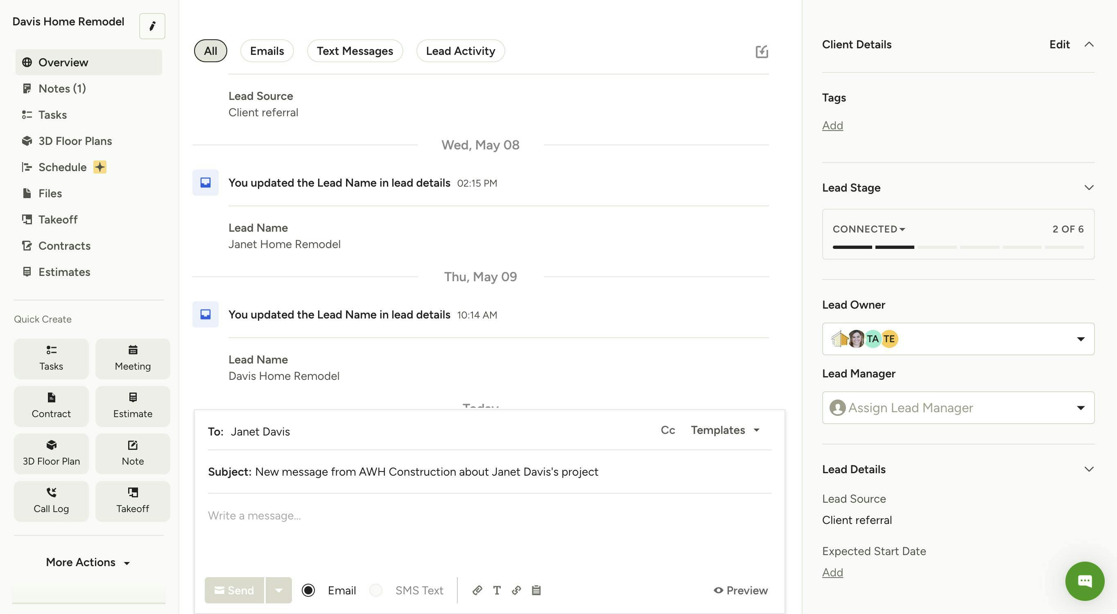Click the 3D Floor Plan quick create tile

51,453
